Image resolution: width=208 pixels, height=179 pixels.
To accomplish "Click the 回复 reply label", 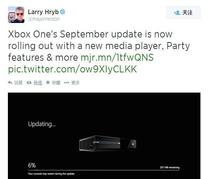I will (x=19, y=83).
